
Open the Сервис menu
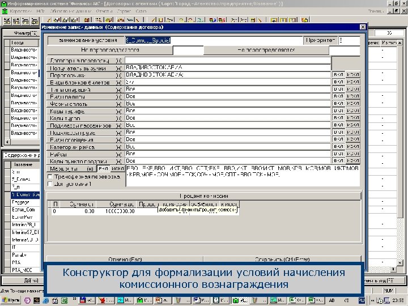point(124,11)
